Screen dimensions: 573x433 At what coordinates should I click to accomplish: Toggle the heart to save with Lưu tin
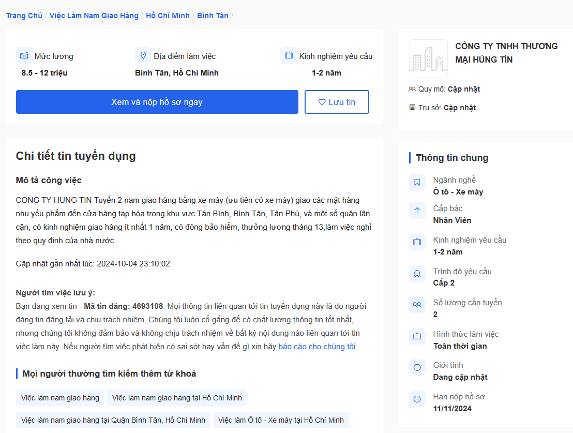pos(337,101)
